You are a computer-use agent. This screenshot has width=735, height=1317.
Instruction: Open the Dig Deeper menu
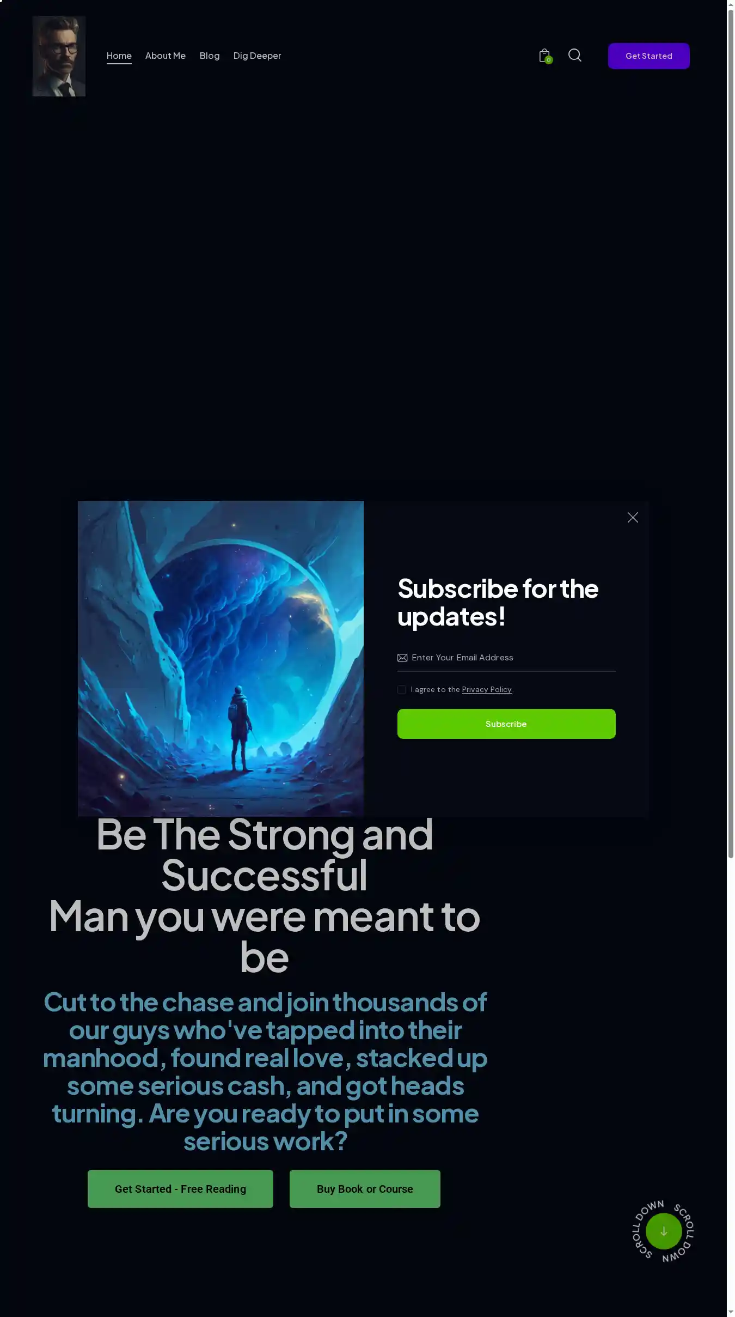257,56
